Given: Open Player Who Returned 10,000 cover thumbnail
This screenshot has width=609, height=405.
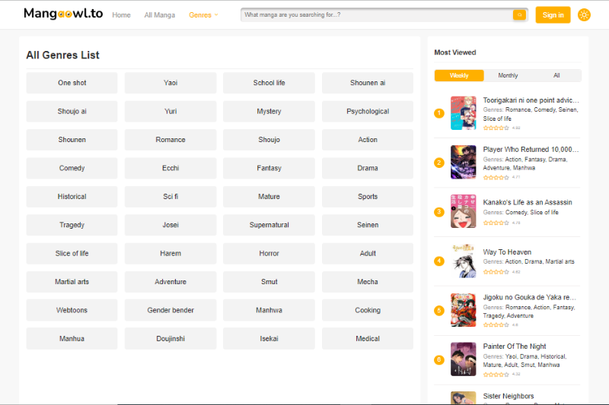Looking at the screenshot, I should pyautogui.click(x=463, y=162).
